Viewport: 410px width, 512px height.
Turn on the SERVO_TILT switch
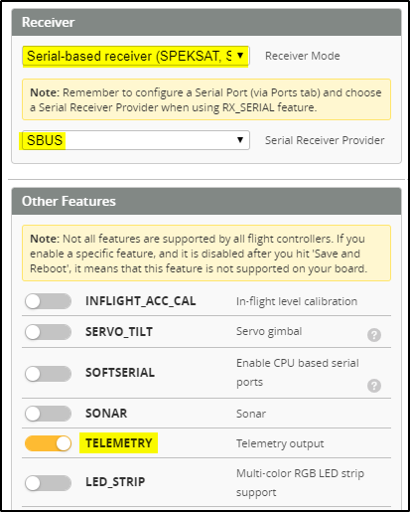tap(48, 332)
